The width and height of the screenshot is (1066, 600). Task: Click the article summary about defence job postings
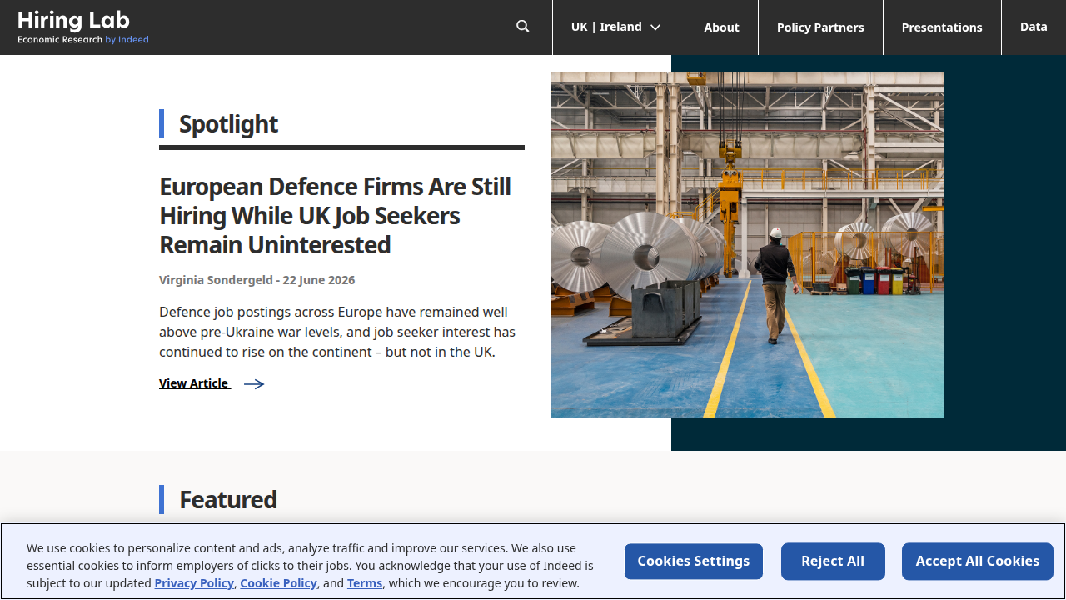click(337, 332)
